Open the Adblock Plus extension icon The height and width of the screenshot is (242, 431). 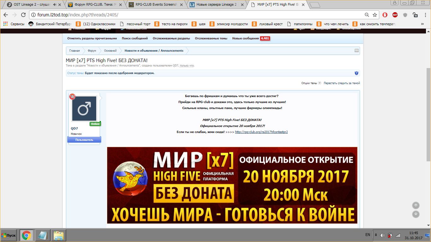(395, 15)
